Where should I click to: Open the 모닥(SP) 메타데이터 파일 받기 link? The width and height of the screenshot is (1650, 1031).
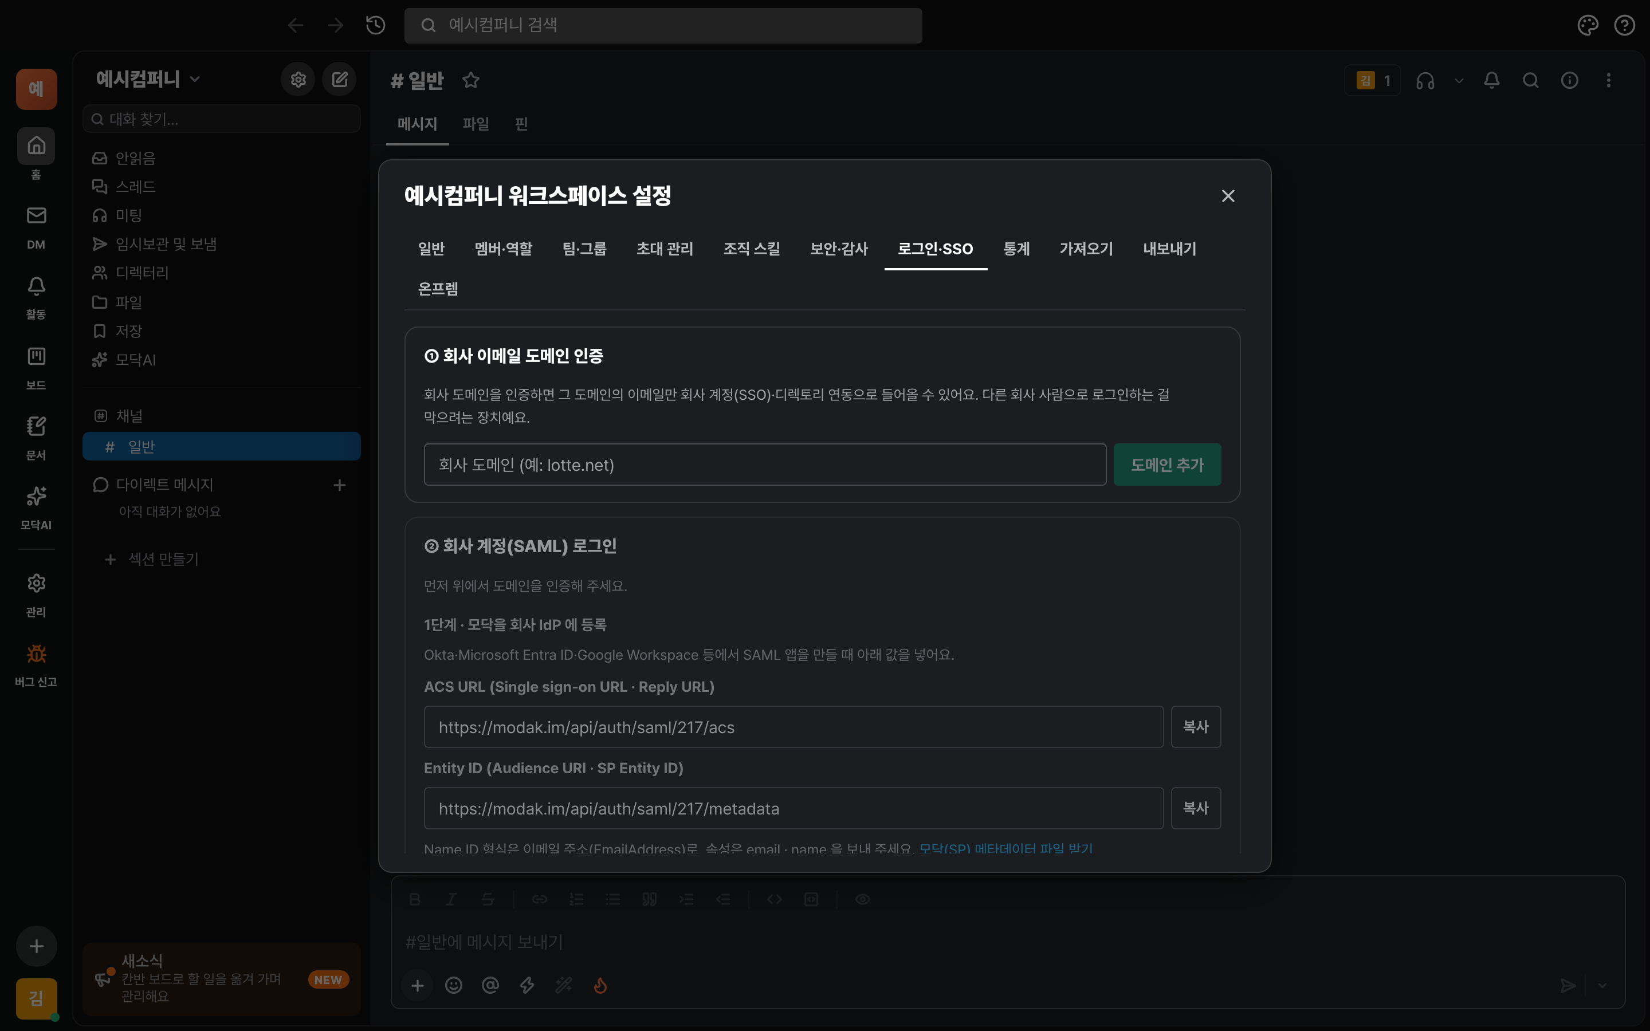point(1005,848)
